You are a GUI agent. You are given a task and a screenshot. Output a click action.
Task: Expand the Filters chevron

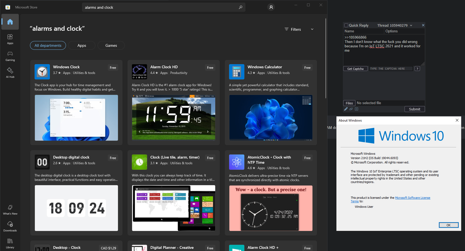[312, 29]
